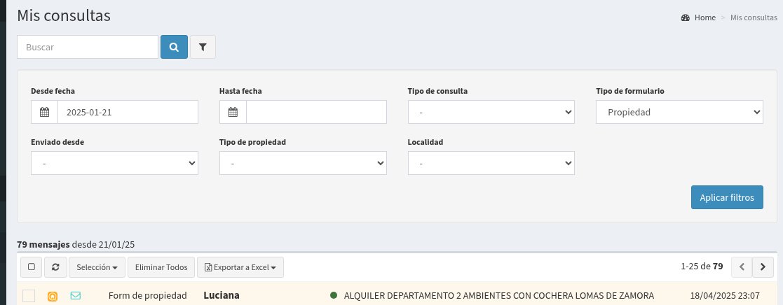This screenshot has height=305, width=783.
Task: Toggle the filter funnel button
Action: point(203,47)
